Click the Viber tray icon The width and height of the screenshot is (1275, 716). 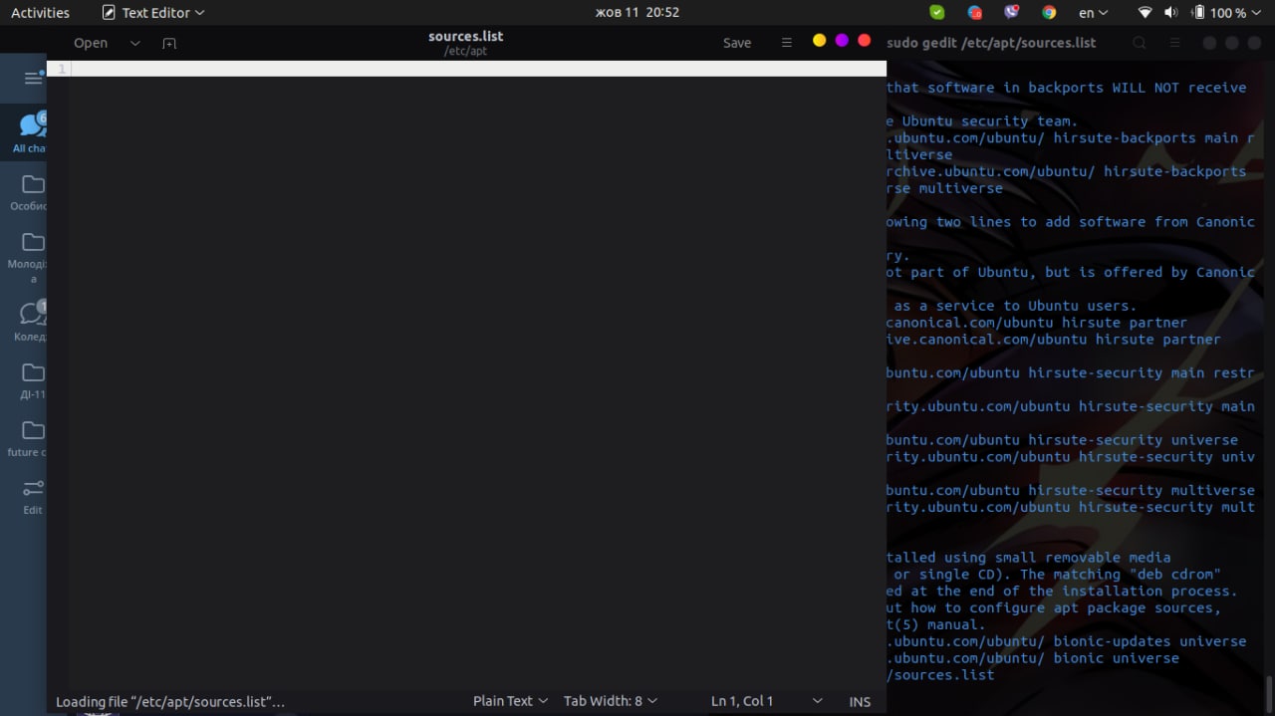point(1012,13)
